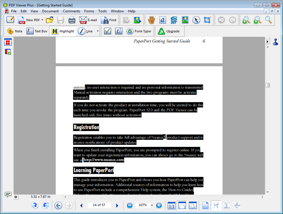Open the Comments menu

(x=72, y=11)
